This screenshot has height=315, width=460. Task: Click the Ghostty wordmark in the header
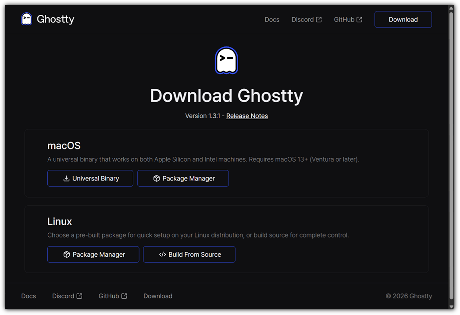click(x=55, y=19)
